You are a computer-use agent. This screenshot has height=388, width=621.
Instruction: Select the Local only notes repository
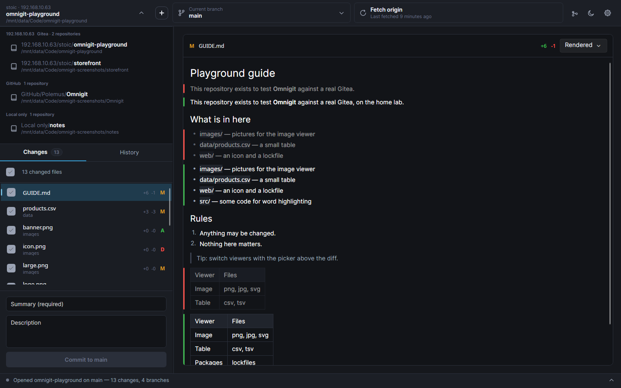86,128
